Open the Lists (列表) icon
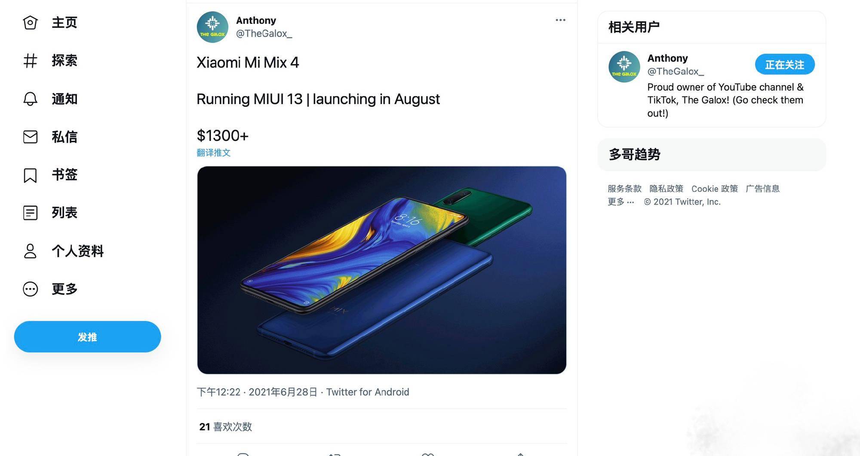Image resolution: width=860 pixels, height=456 pixels. (30, 213)
